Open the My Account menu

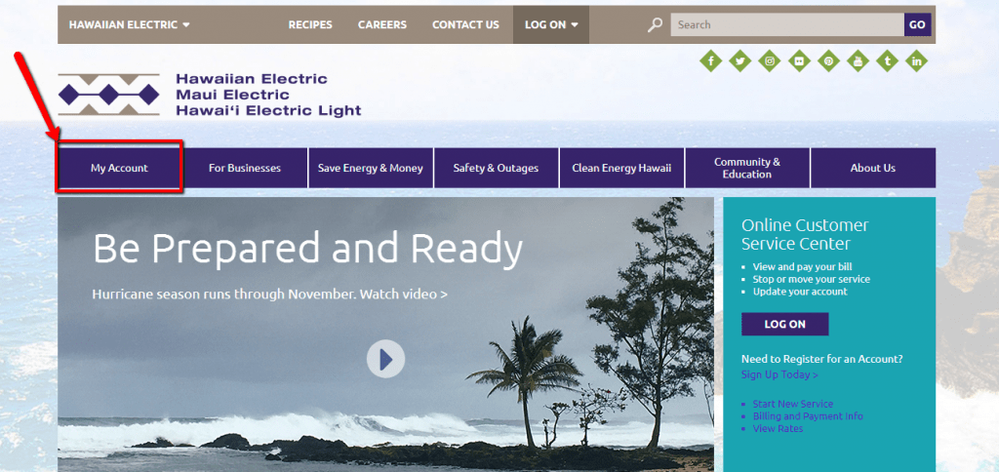click(x=119, y=168)
